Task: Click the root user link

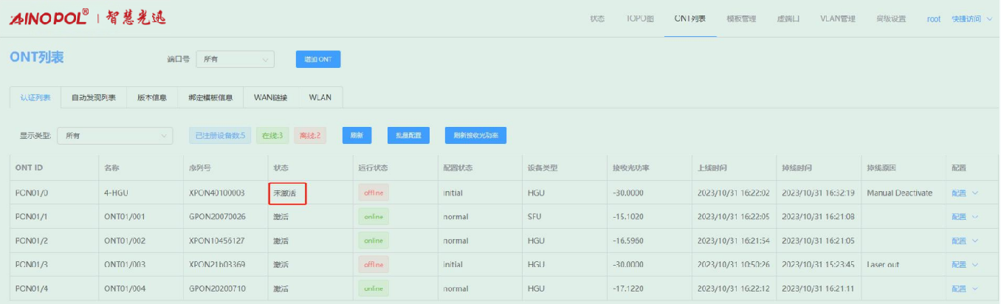Action: [933, 19]
